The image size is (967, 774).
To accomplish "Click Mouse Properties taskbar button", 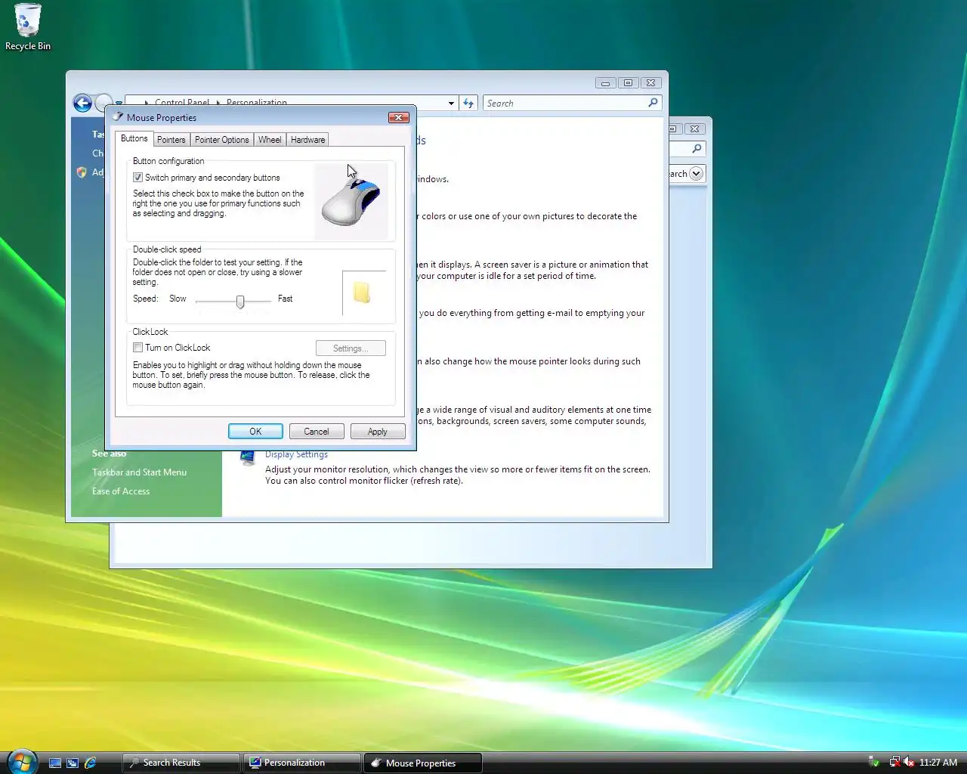I will coord(423,763).
